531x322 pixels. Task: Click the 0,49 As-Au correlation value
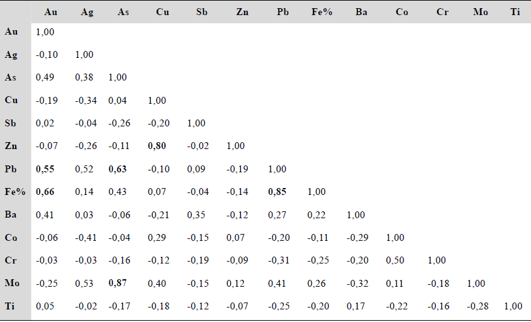point(46,77)
